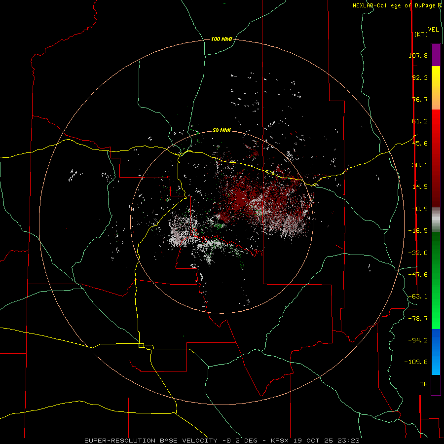Click the -109.8 velocity scale value
This screenshot has height=444, width=444.
416,362
